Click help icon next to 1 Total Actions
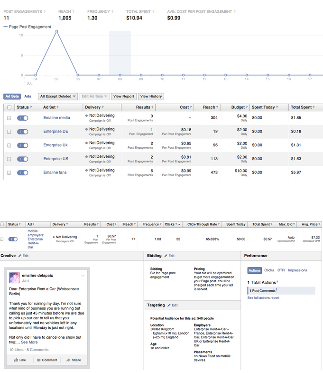The height and width of the screenshot is (373, 323). tap(277, 282)
